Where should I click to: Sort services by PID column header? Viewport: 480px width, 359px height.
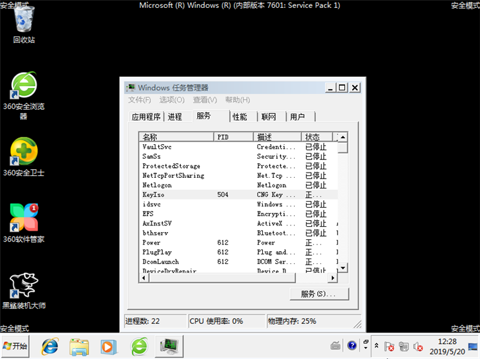click(x=234, y=137)
